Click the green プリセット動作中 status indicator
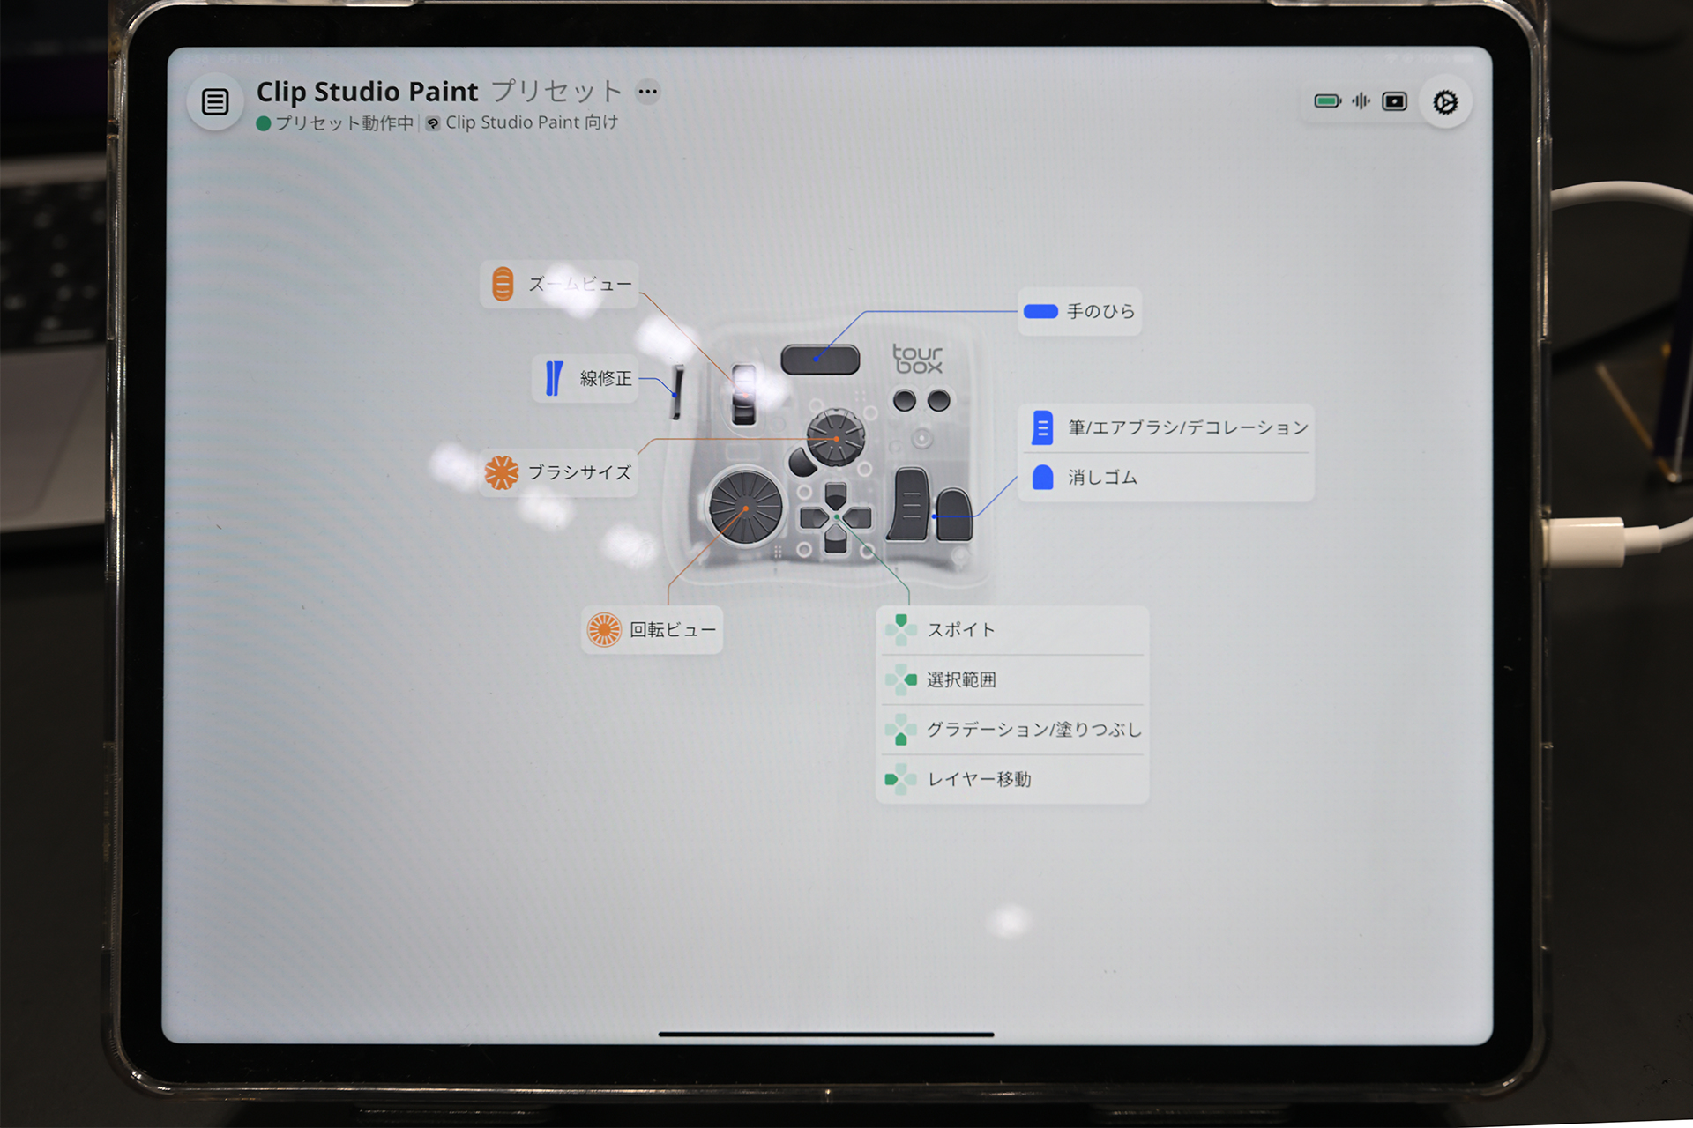Image resolution: width=1693 pixels, height=1128 pixels. (x=262, y=124)
